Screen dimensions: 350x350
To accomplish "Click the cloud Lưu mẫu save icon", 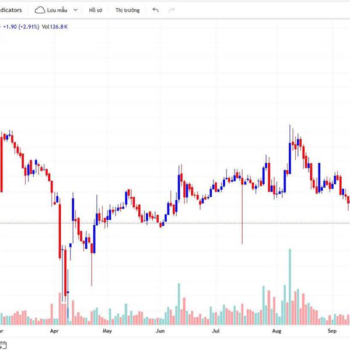I will pos(40,10).
